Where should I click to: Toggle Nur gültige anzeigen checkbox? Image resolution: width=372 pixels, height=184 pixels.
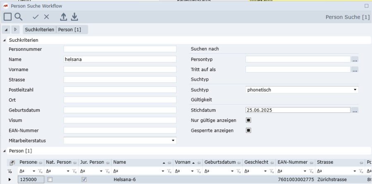(249, 120)
